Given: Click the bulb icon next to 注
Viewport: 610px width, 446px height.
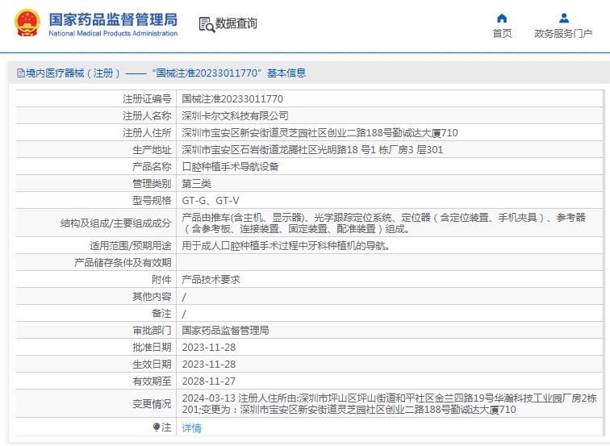Looking at the screenshot, I should (157, 427).
